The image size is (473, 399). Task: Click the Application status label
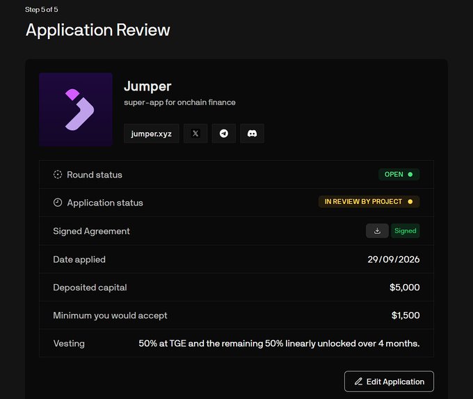[105, 203]
